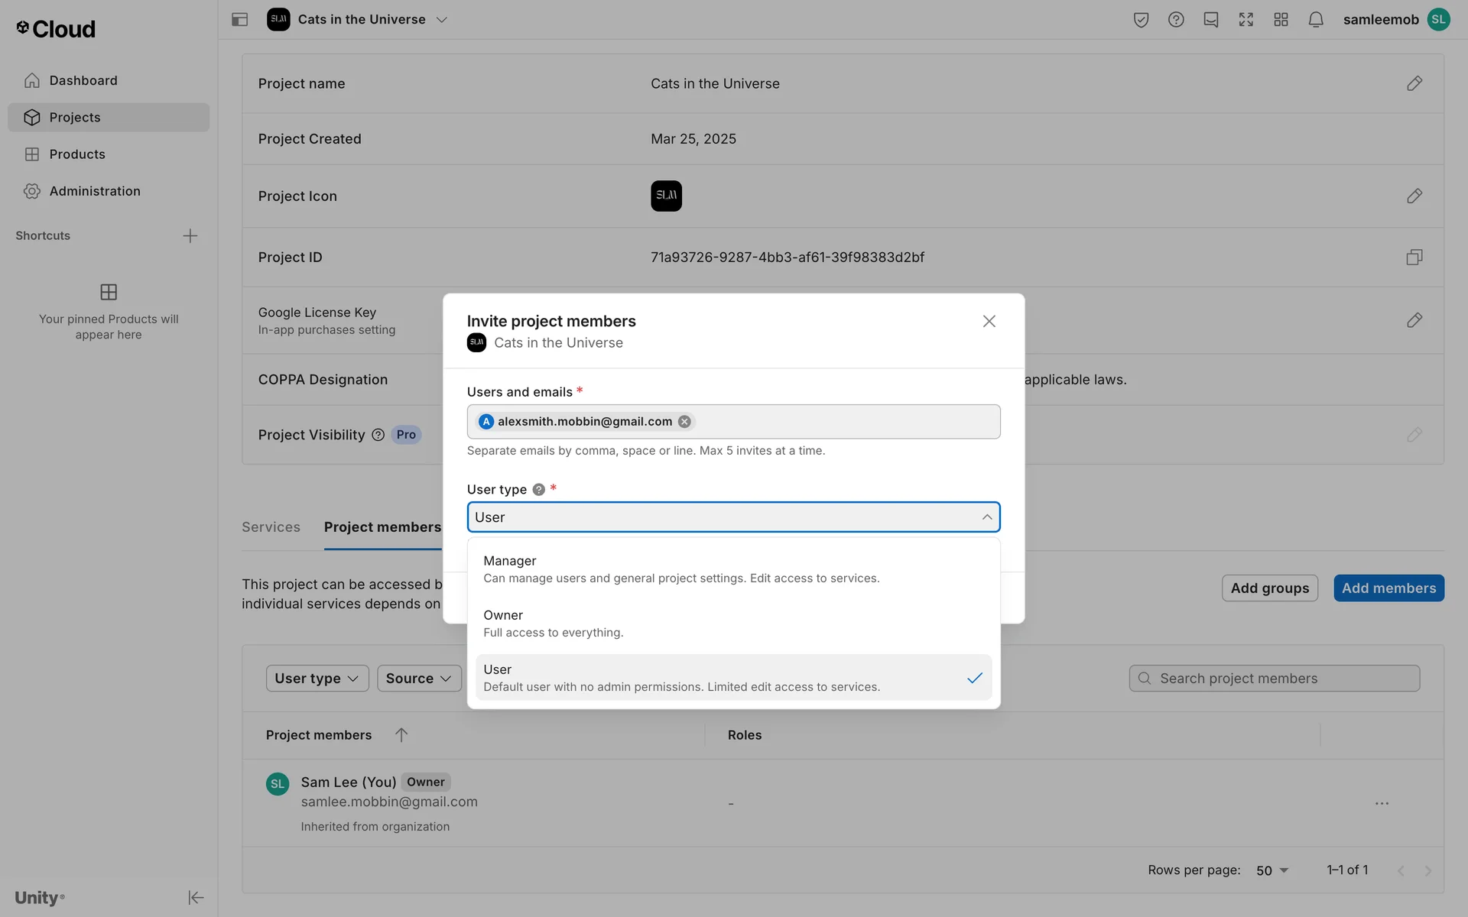Click the apps grid icon in header
Image resolution: width=1468 pixels, height=917 pixels.
click(x=1281, y=20)
